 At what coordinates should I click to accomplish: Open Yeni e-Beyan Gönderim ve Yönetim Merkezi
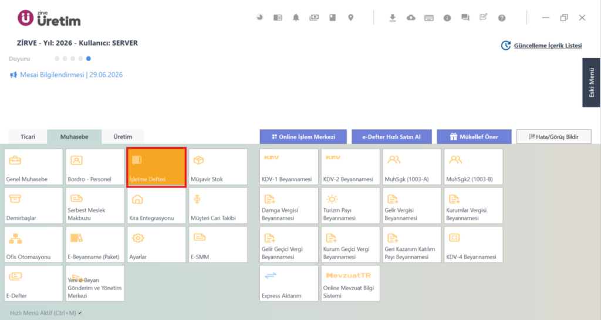(95, 283)
